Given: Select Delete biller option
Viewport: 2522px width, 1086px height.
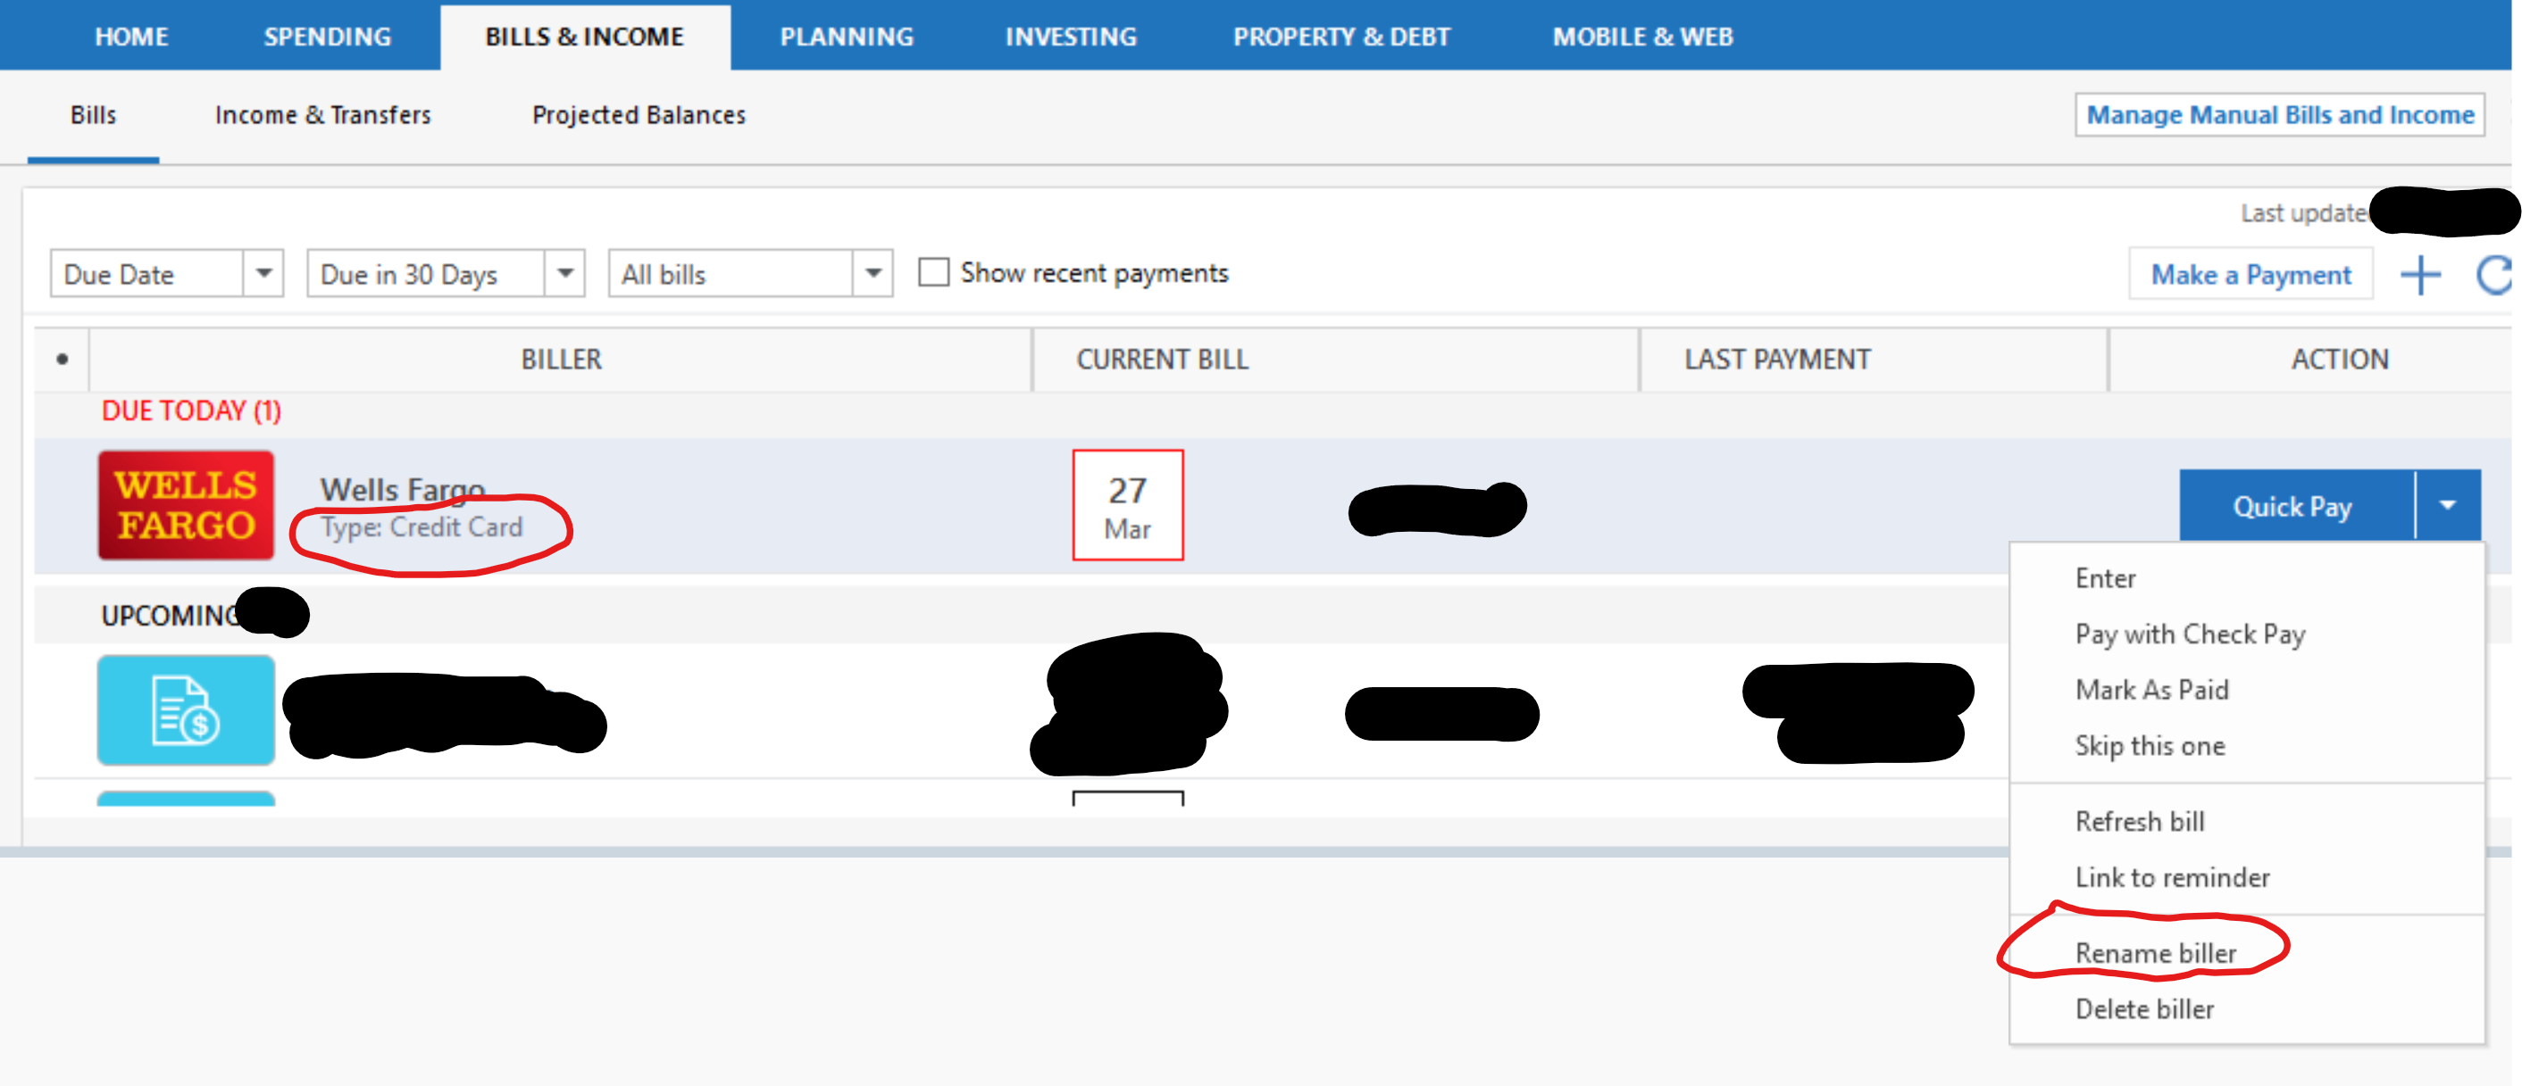Looking at the screenshot, I should pos(2144,1008).
